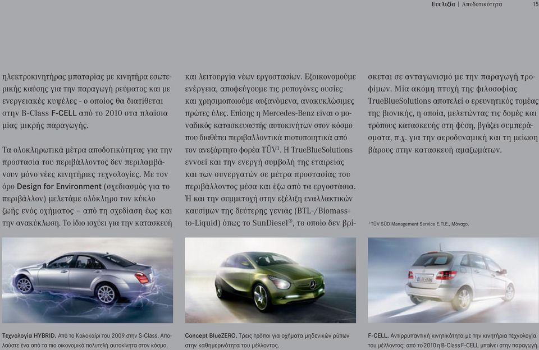Viewport: 539px width, 350px height.
Task: Click the word "Mercedes-Benz" in the middle column
Action: click(287, 113)
